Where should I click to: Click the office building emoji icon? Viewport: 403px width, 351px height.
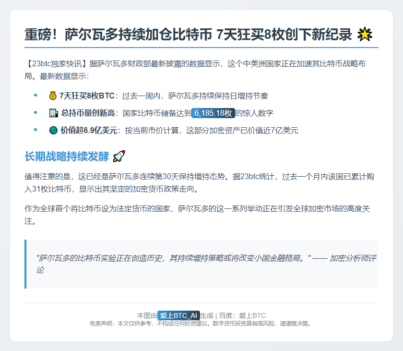pos(53,113)
